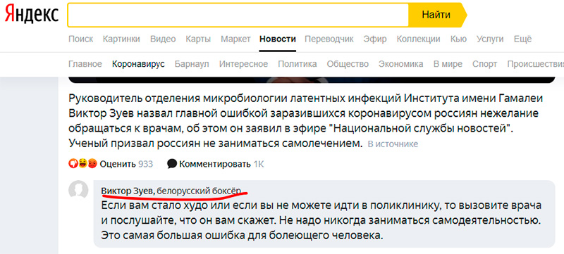The width and height of the screenshot is (564, 254).
Task: Open the Переводчик service
Action: (x=329, y=39)
